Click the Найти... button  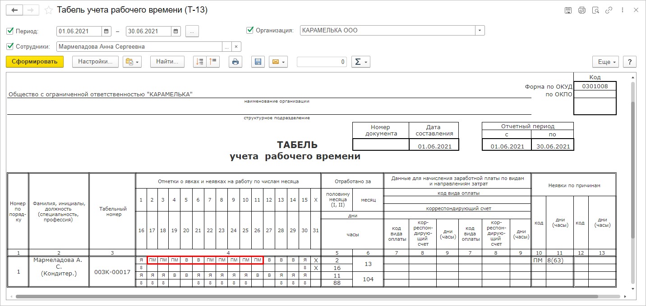click(167, 62)
